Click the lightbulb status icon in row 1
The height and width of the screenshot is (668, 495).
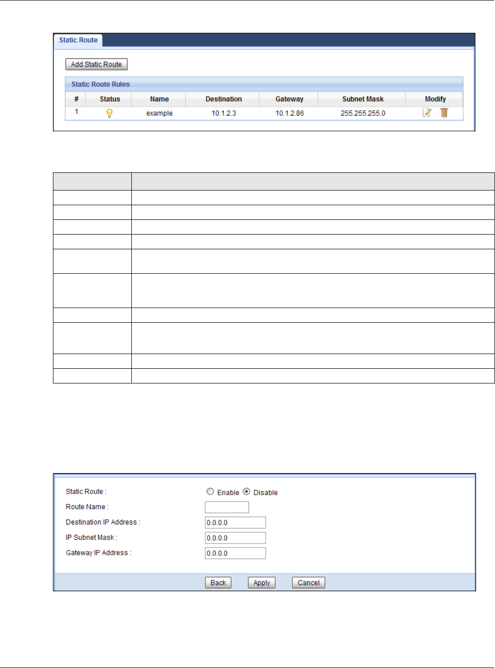point(109,113)
